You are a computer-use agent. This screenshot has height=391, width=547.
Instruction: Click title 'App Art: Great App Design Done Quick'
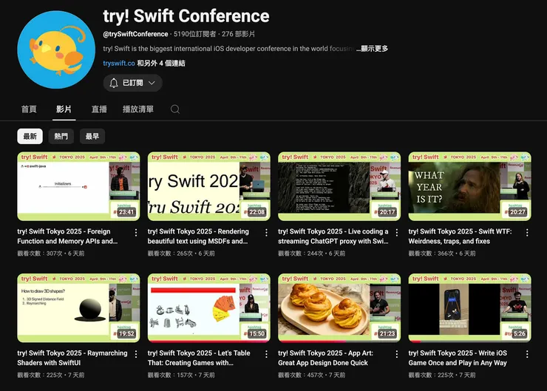(x=325, y=358)
